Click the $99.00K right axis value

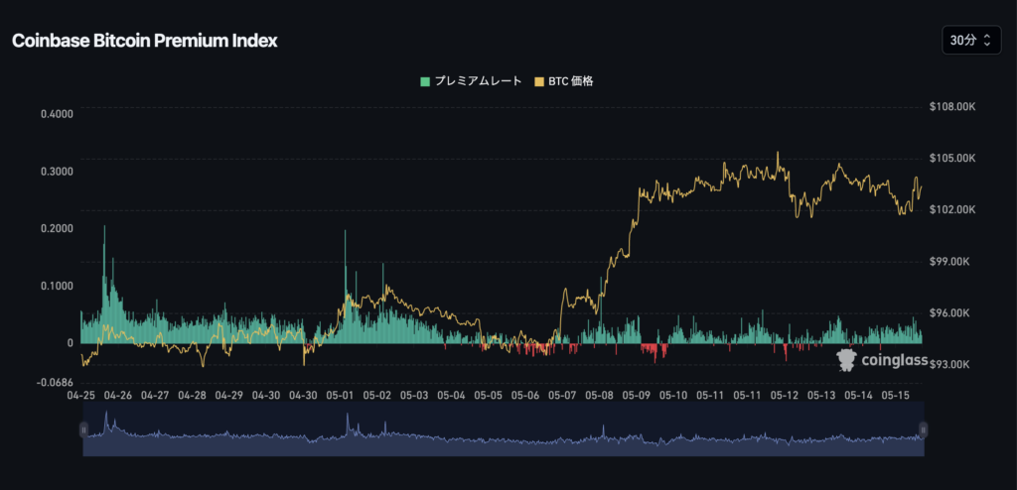coord(950,262)
